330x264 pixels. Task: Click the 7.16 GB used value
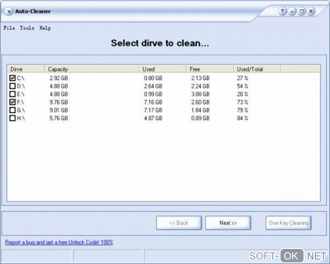coord(153,102)
